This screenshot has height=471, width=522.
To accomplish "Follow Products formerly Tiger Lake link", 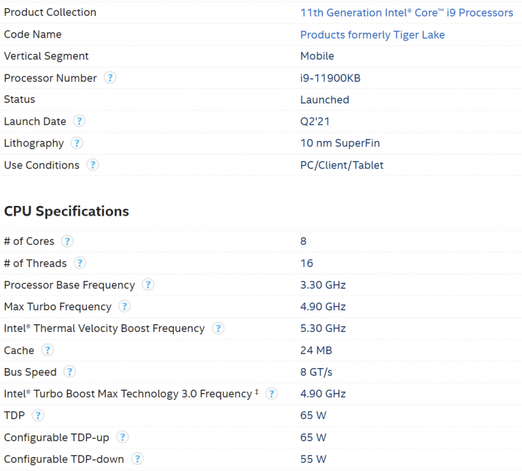I will [372, 35].
